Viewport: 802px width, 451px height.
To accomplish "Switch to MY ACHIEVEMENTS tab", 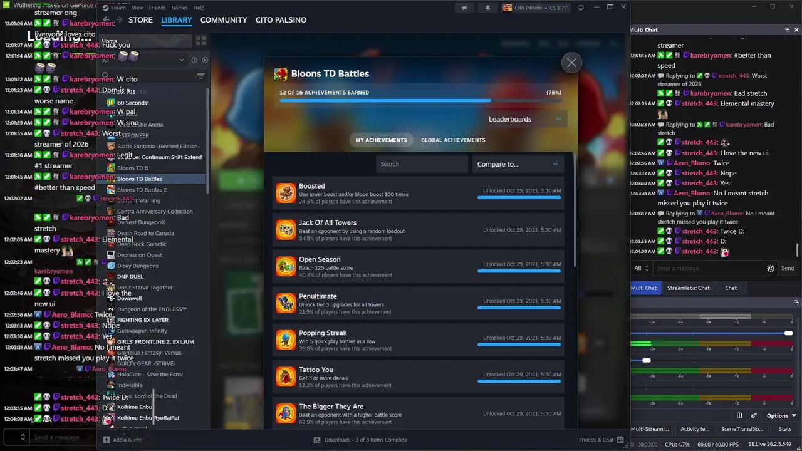I will (381, 140).
